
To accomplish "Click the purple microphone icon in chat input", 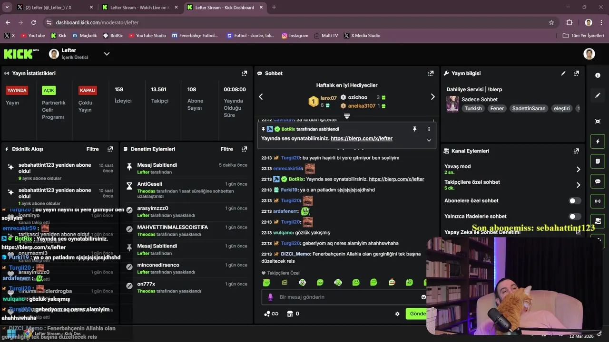I will coord(270,297).
